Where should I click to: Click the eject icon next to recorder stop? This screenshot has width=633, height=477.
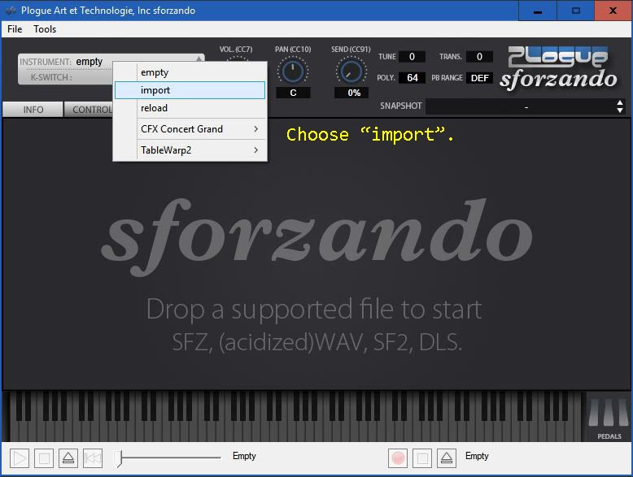(447, 458)
